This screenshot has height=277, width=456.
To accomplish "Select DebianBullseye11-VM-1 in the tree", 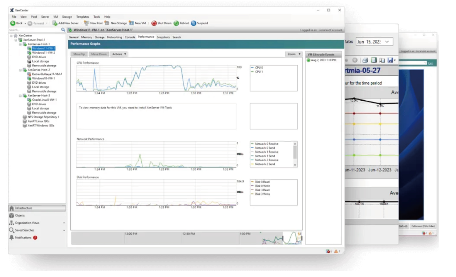I will (47, 74).
